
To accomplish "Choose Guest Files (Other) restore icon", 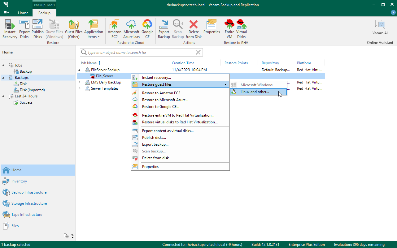I will (x=74, y=29).
